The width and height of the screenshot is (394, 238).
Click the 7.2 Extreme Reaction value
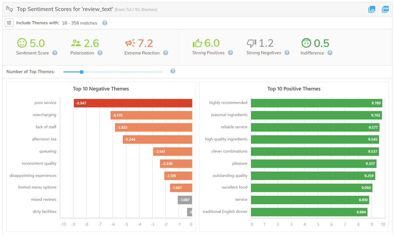(x=145, y=43)
